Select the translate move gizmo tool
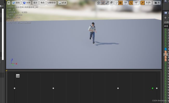Image resolution: width=169 pixels, height=103 pixels. pos(99,3)
